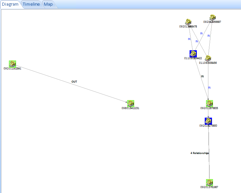
Task: Select bottom phone node ending in 1987
Action: point(209,182)
